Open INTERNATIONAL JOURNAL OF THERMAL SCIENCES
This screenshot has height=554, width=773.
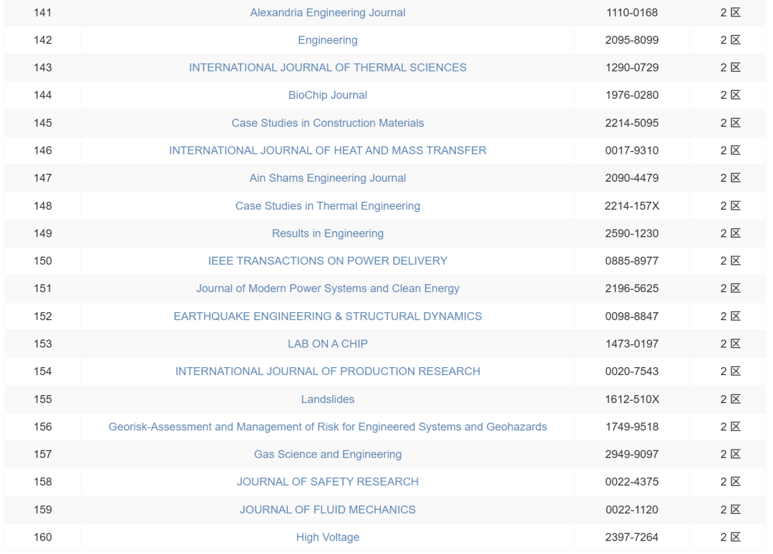(327, 67)
